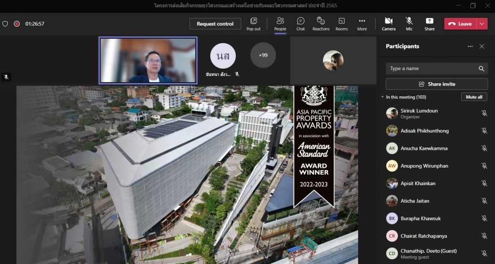Image resolution: width=495 pixels, height=264 pixels.
Task: Open the Reactions menu
Action: (320, 24)
